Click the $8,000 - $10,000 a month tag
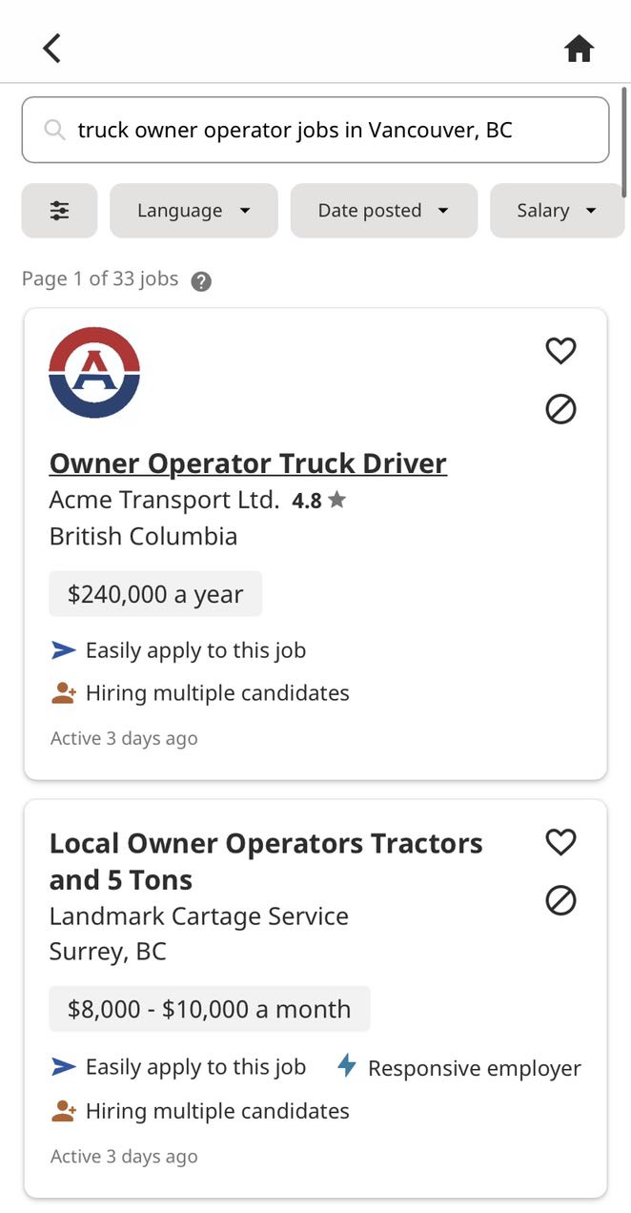The height and width of the screenshot is (1213, 631). coord(209,1009)
